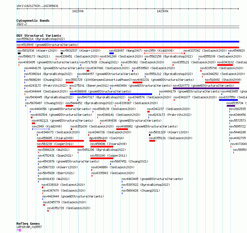Click the red nsv583240 (Cooper2011) bar
This screenshot has height=233, width=247.
[102, 158]
